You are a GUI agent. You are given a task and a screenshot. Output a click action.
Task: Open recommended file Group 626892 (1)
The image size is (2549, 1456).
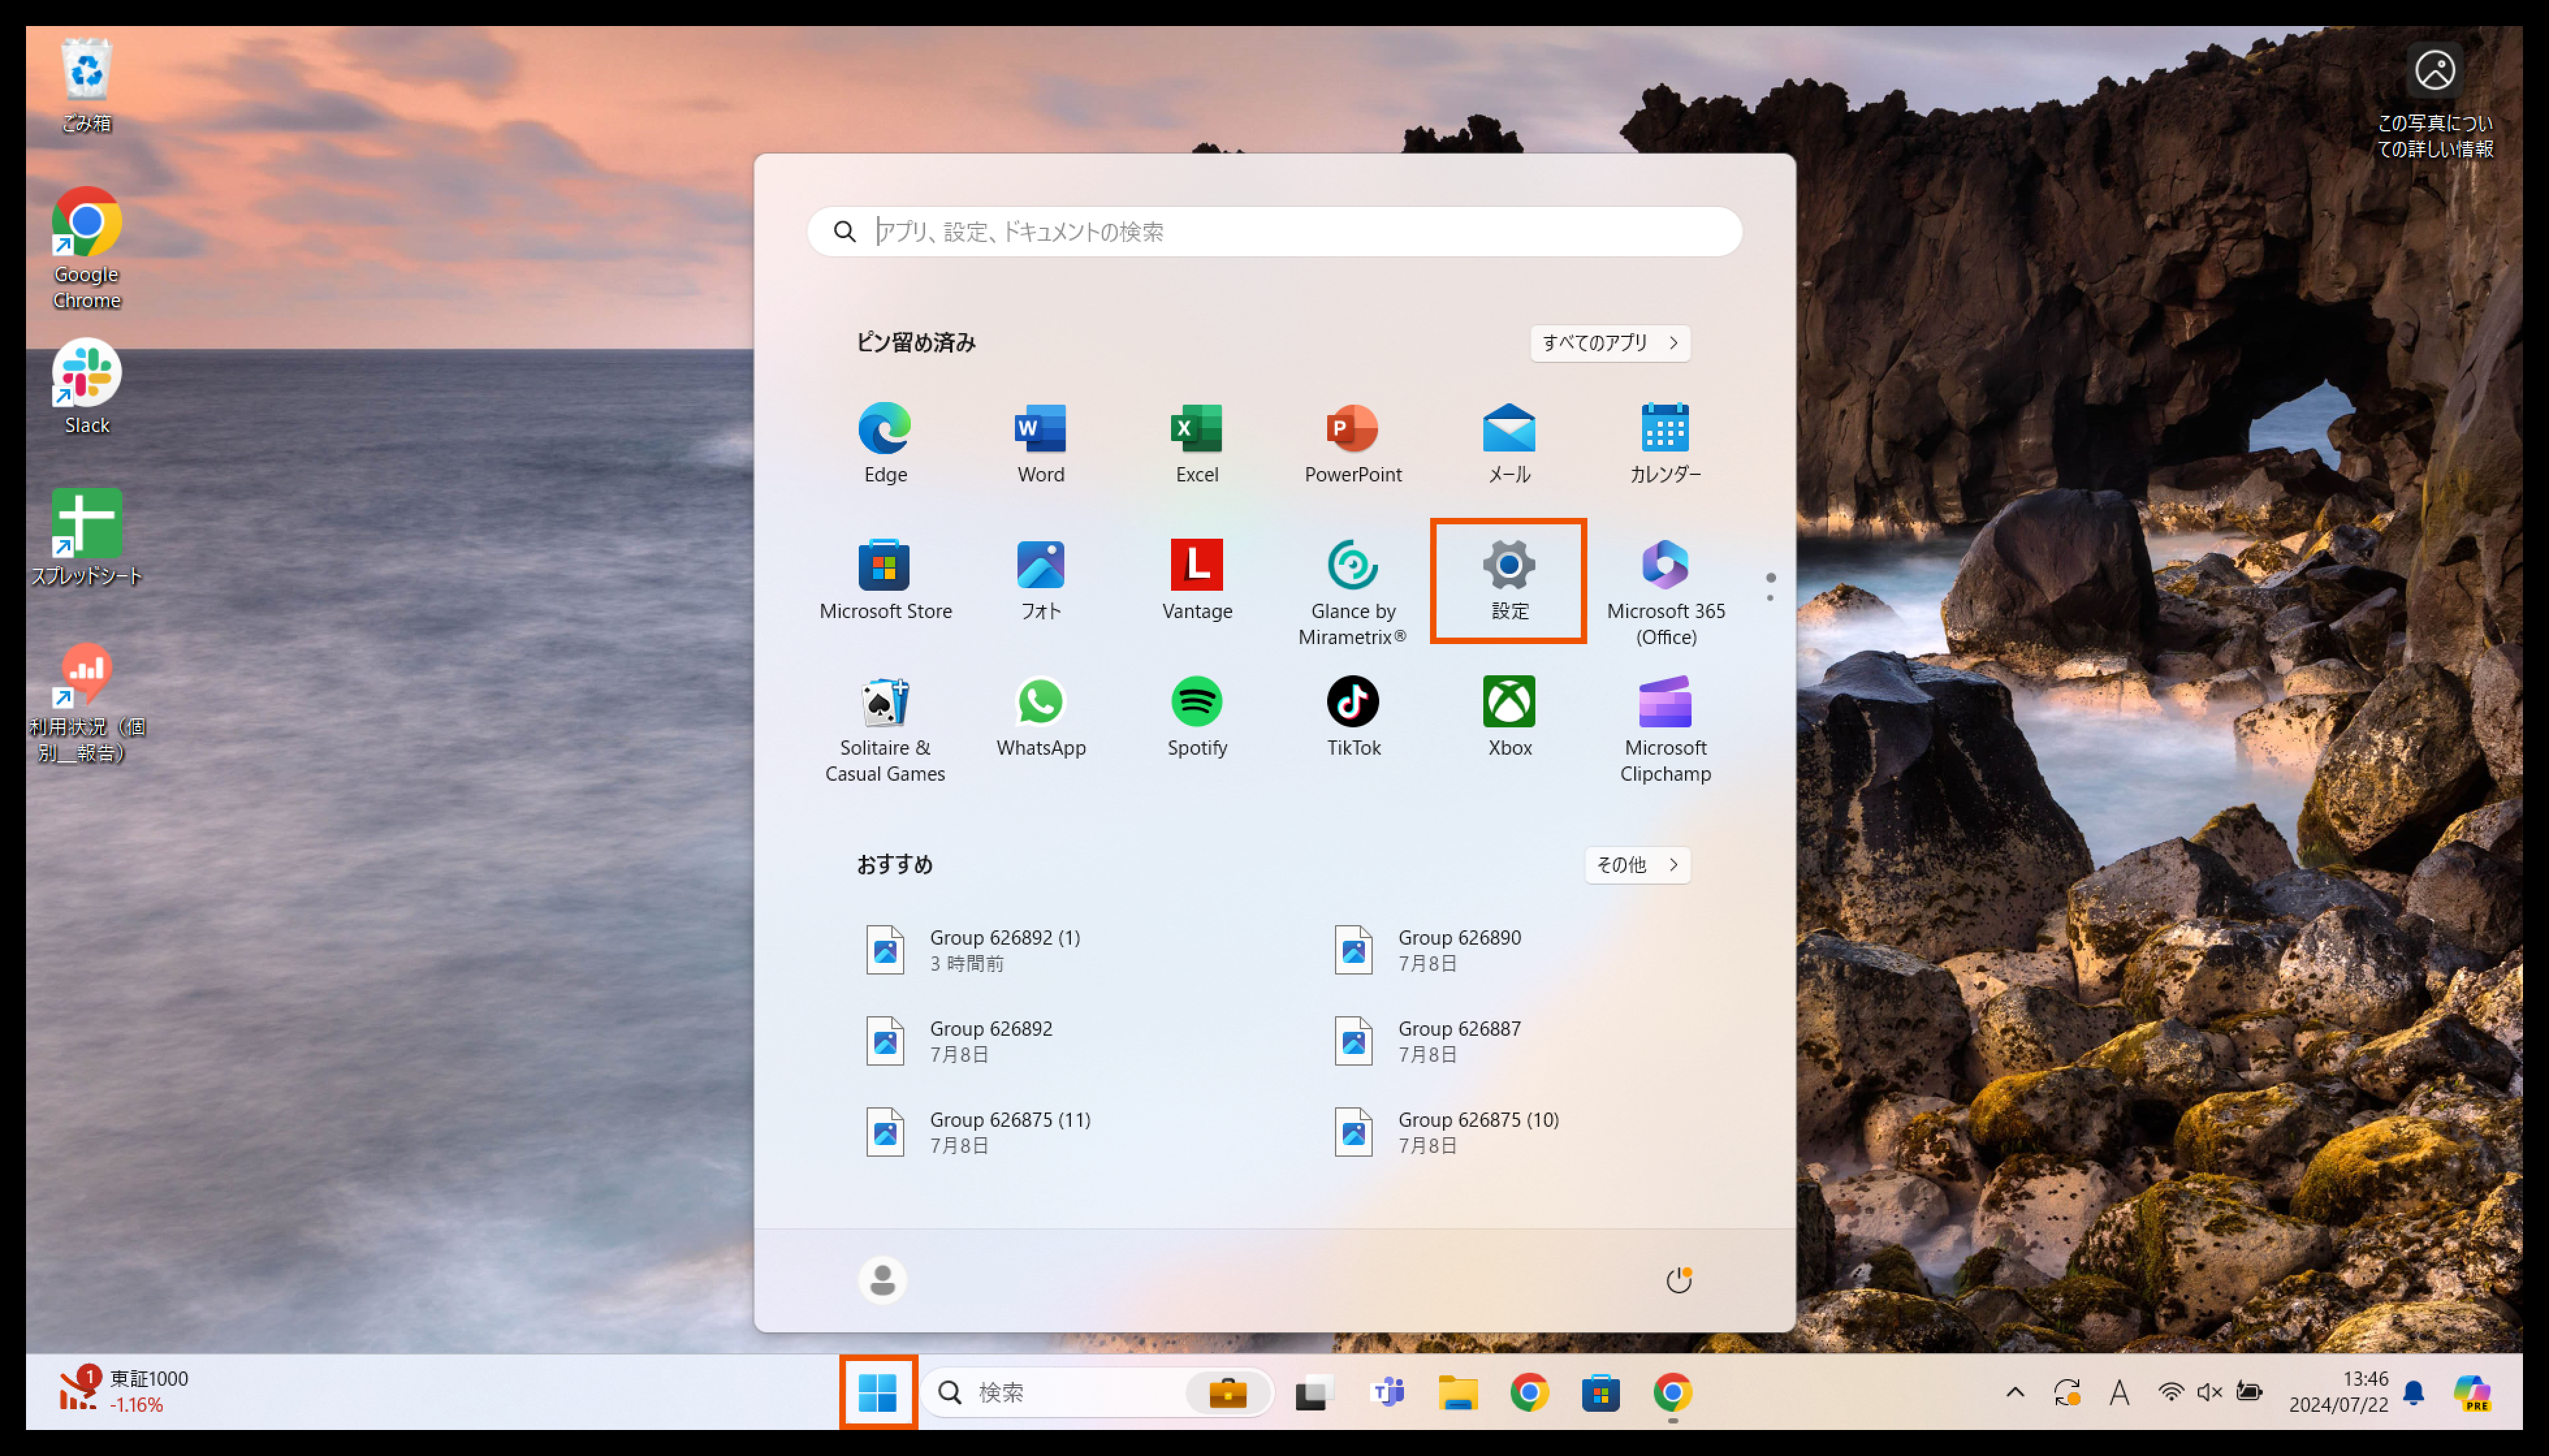(x=1004, y=949)
